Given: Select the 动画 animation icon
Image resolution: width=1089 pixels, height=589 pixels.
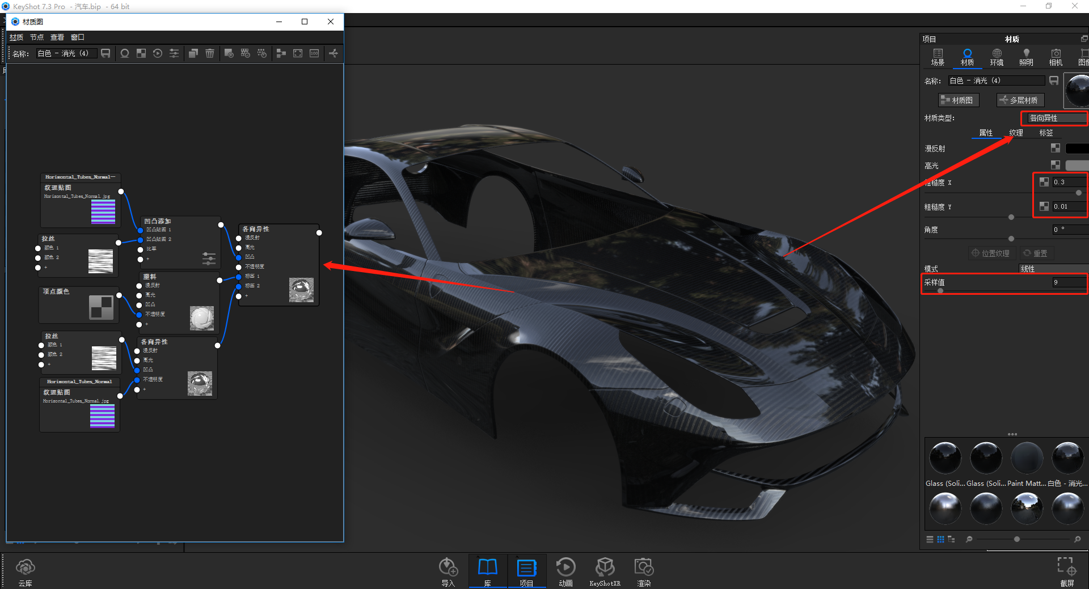Looking at the screenshot, I should pos(565,567).
